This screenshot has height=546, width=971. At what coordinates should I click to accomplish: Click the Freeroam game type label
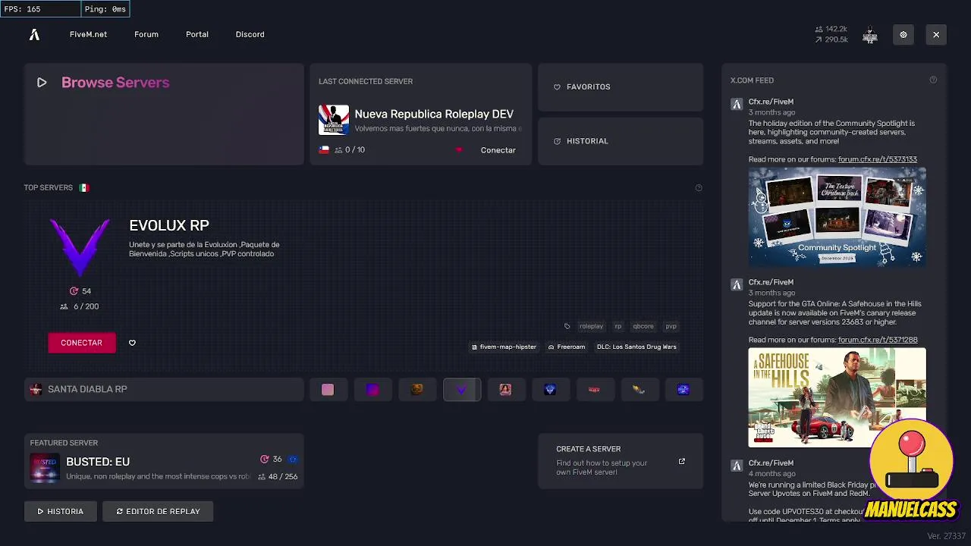pyautogui.click(x=567, y=347)
